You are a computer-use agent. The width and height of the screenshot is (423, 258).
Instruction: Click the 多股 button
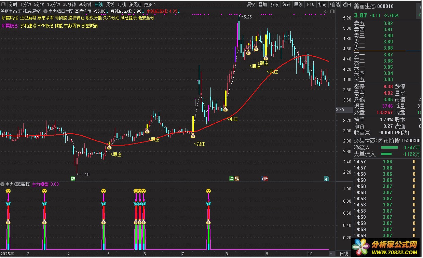tap(274, 4)
